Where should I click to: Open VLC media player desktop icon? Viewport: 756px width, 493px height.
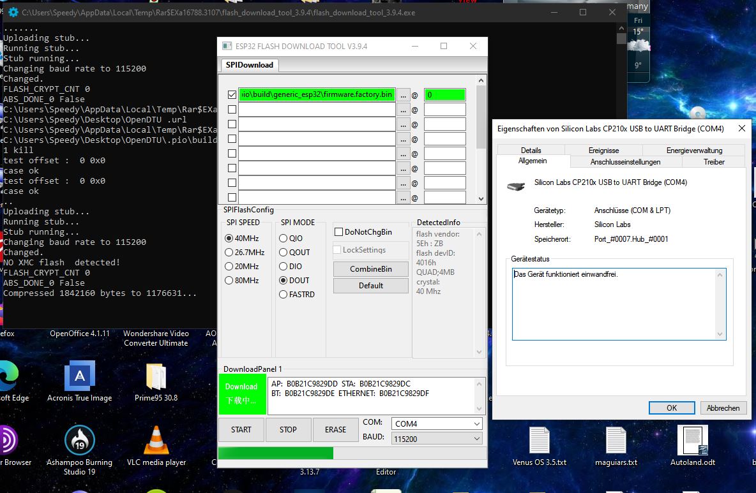(x=156, y=441)
